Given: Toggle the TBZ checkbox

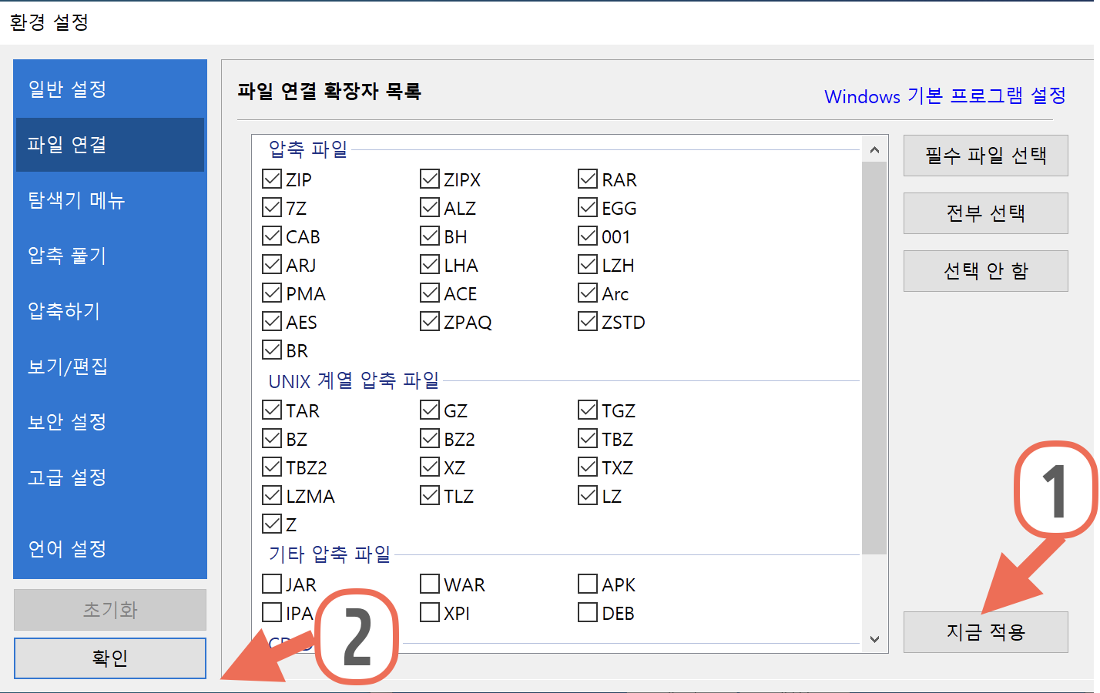Looking at the screenshot, I should 588,439.
